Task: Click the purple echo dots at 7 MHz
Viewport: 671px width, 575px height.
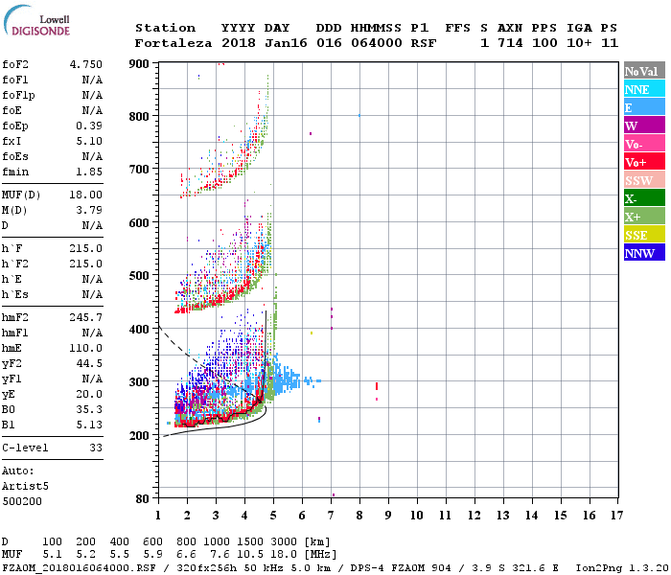Action: click(x=332, y=318)
